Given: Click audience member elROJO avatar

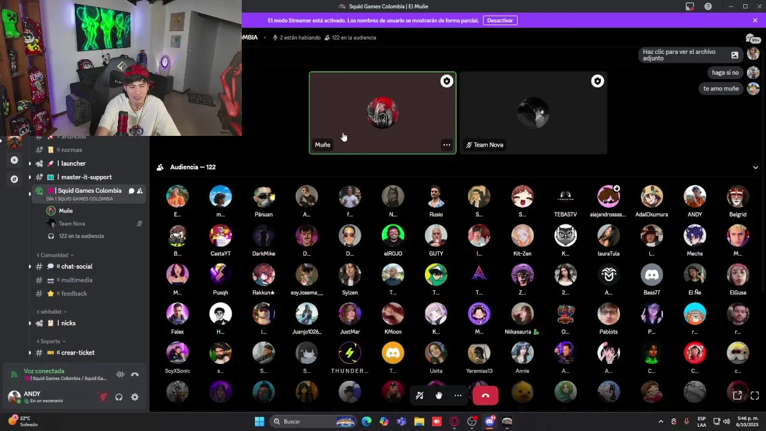Looking at the screenshot, I should tap(393, 235).
